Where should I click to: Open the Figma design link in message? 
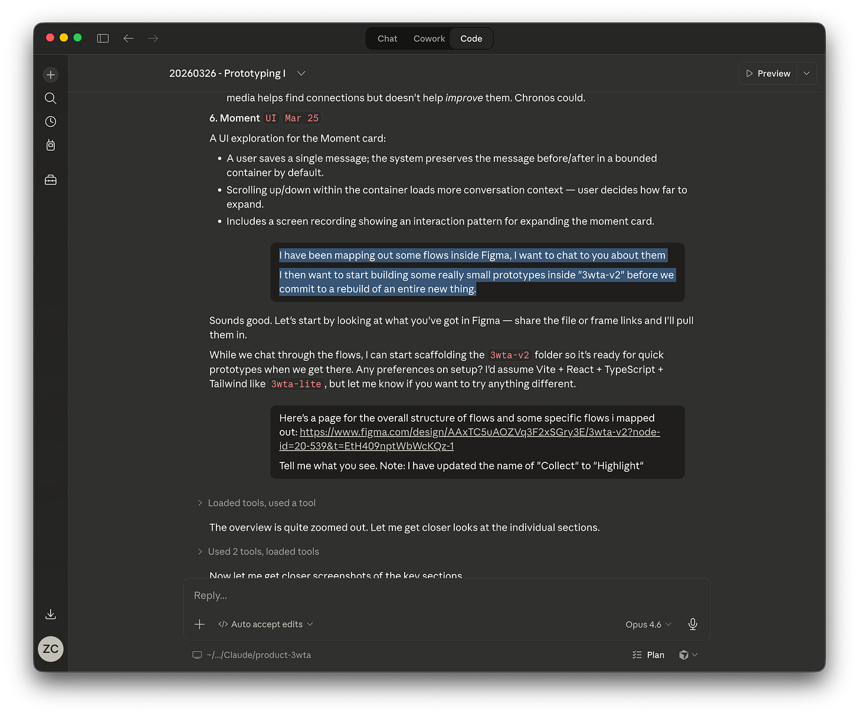470,439
